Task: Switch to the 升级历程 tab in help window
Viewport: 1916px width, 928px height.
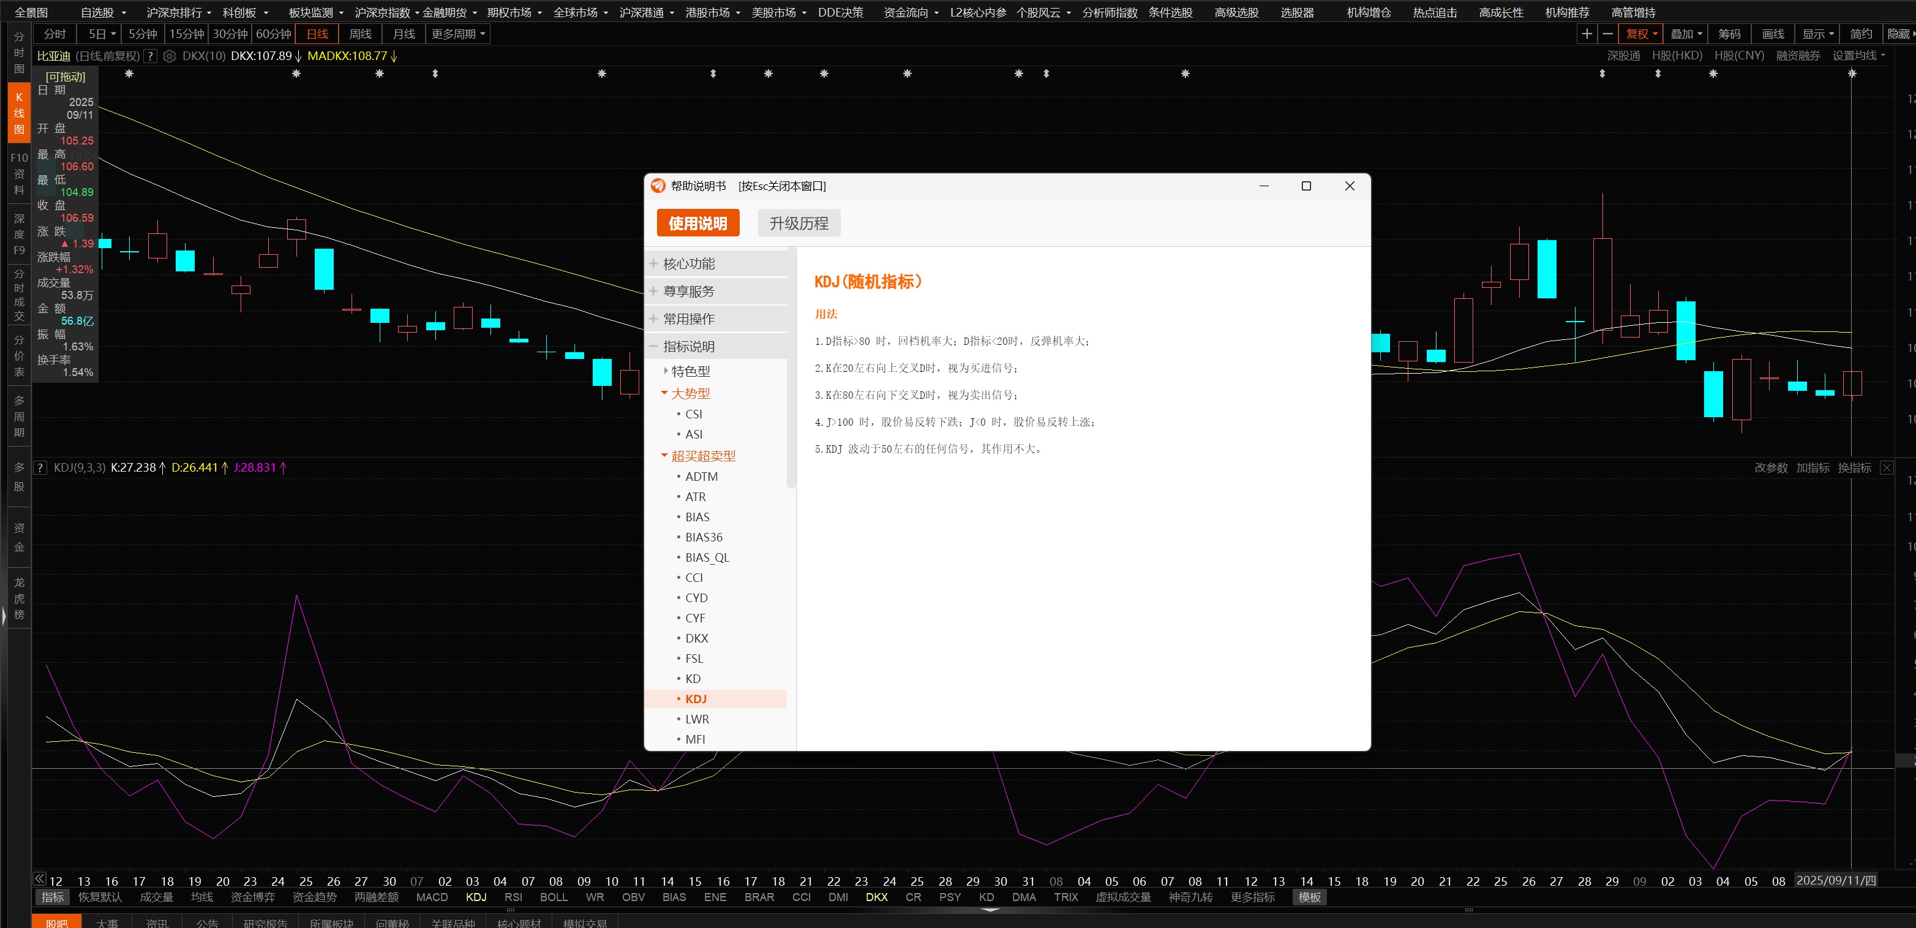Action: [x=799, y=223]
